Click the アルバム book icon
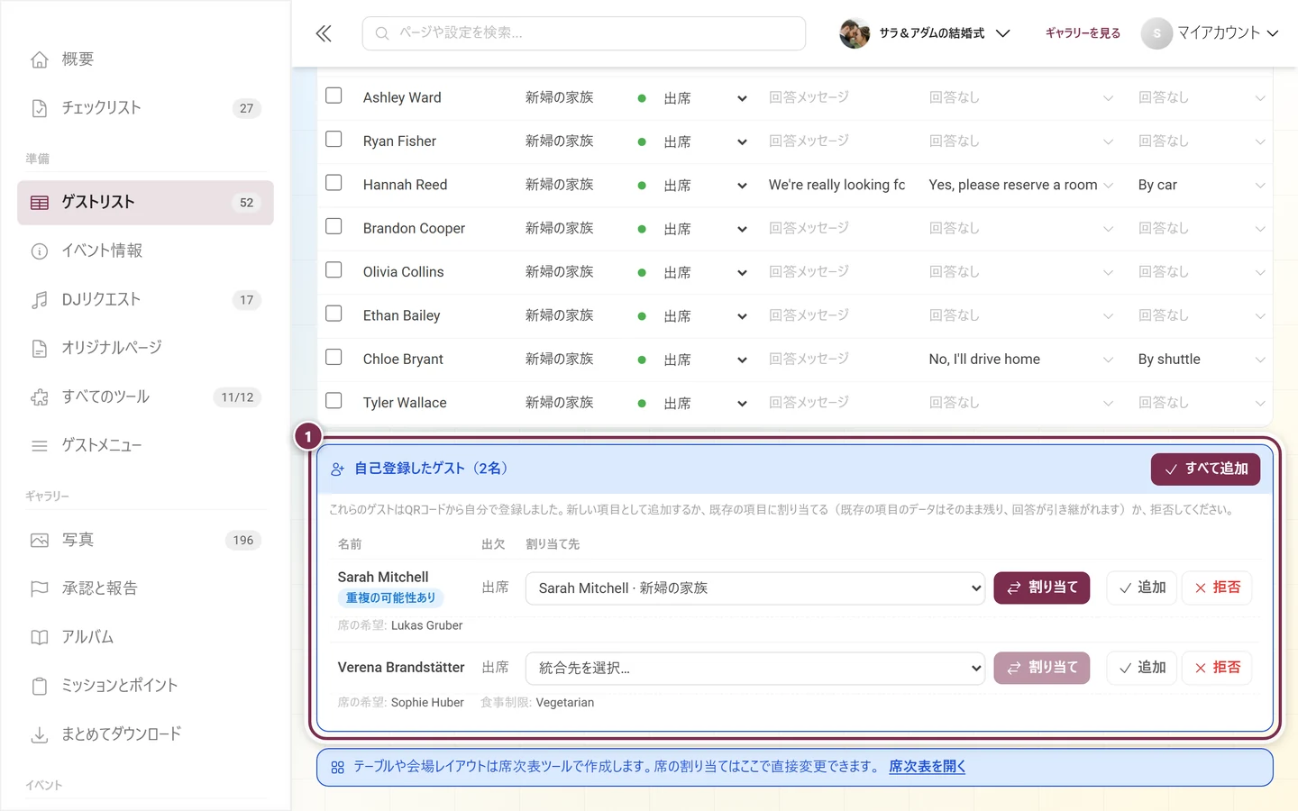The height and width of the screenshot is (811, 1298). click(x=40, y=638)
